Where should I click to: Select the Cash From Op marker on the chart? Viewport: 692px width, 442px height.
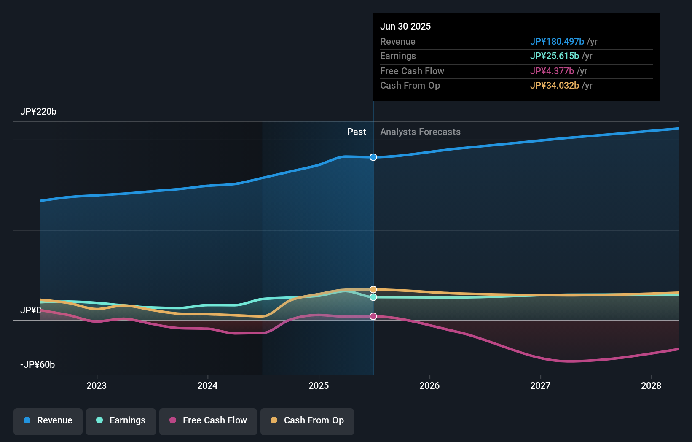373,289
